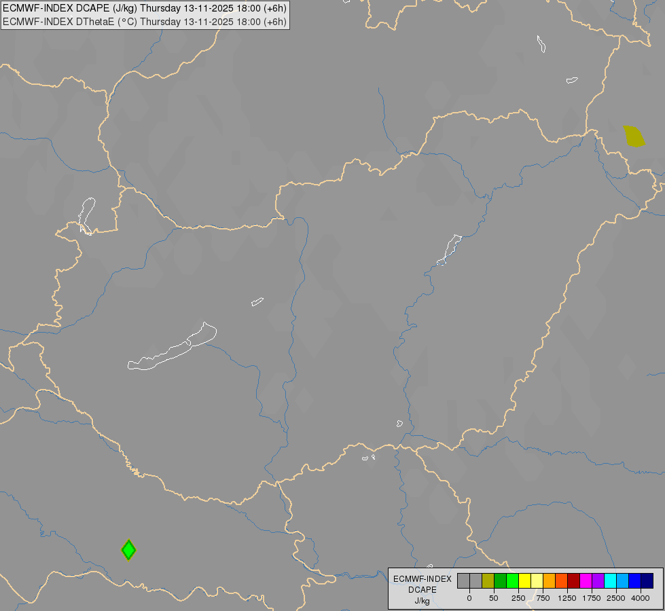Click legend tick label 250

click(518, 598)
